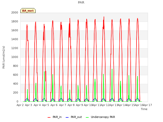Viewport: 163px width, 122px height.
Task: Click the BA_met annotation label
Action: click(x=28, y=11)
